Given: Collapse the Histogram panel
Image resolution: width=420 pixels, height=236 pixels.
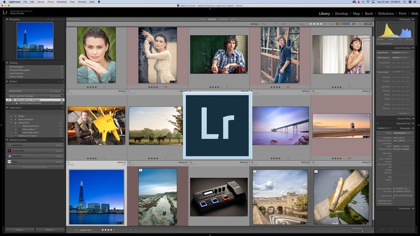Looking at the screenshot, I should click(413, 19).
